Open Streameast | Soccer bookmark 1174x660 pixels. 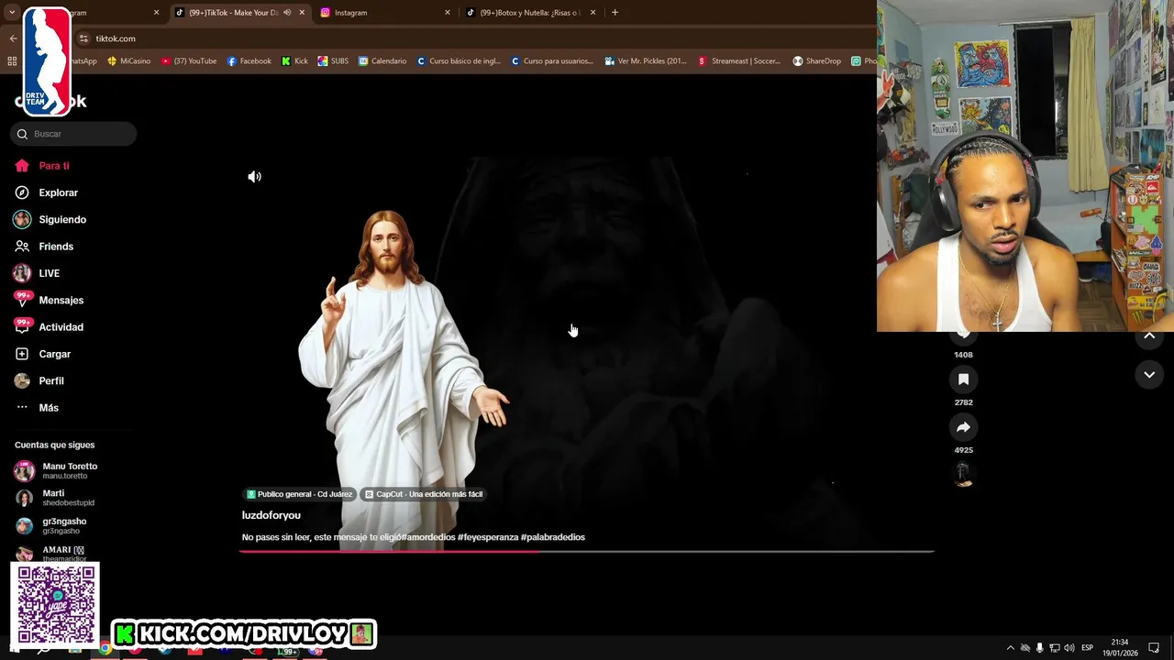click(739, 61)
